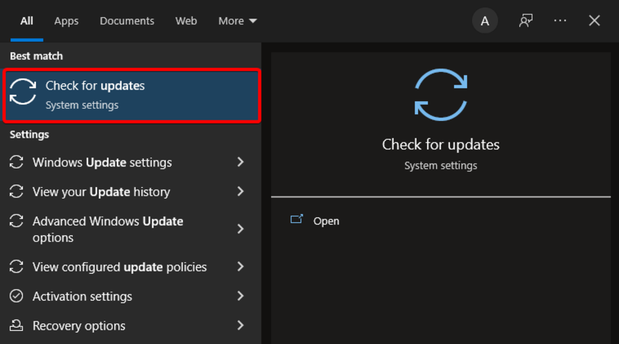Click the Recovery options person icon
The image size is (619, 344).
point(17,326)
